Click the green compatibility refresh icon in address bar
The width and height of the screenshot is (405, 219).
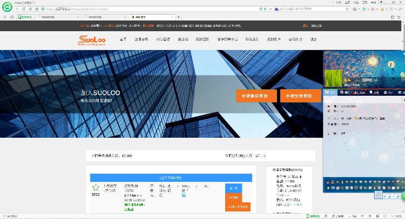click(x=261, y=9)
